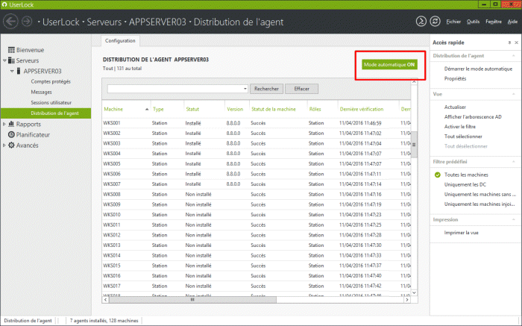Open the PowerShell console icon
Image resolution: width=522 pixels, height=326 pixels.
[421, 22]
